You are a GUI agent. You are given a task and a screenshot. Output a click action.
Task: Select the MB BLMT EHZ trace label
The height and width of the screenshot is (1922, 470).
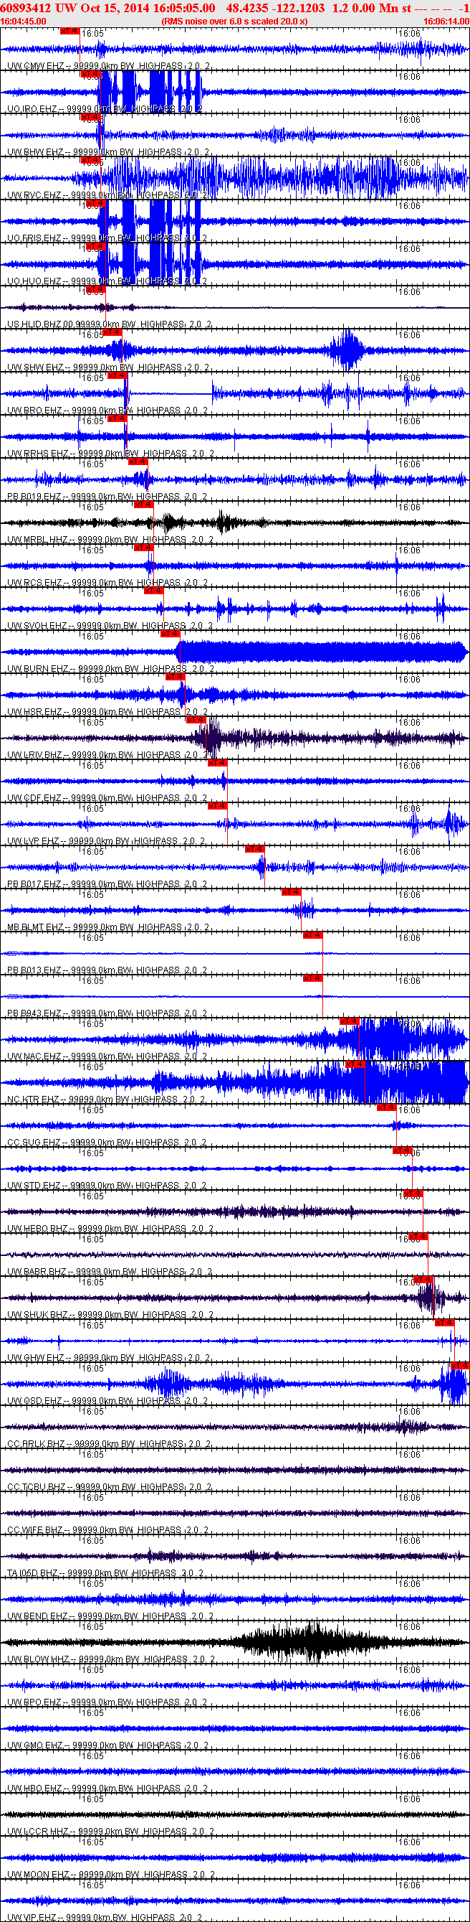click(108, 928)
